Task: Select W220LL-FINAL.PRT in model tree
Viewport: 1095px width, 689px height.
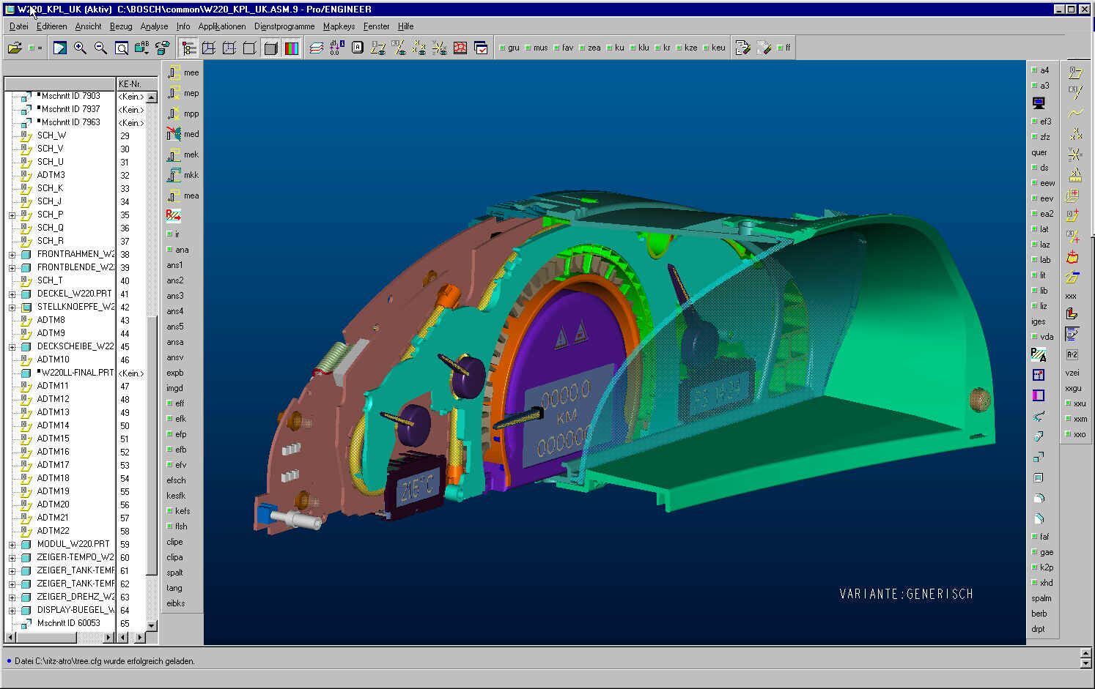Action: [77, 373]
